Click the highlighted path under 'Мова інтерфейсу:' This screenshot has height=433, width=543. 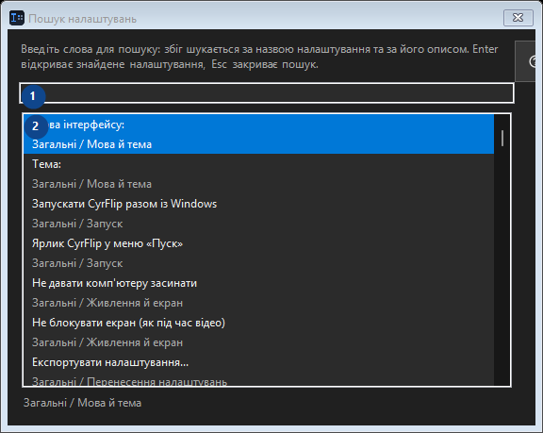coord(91,144)
